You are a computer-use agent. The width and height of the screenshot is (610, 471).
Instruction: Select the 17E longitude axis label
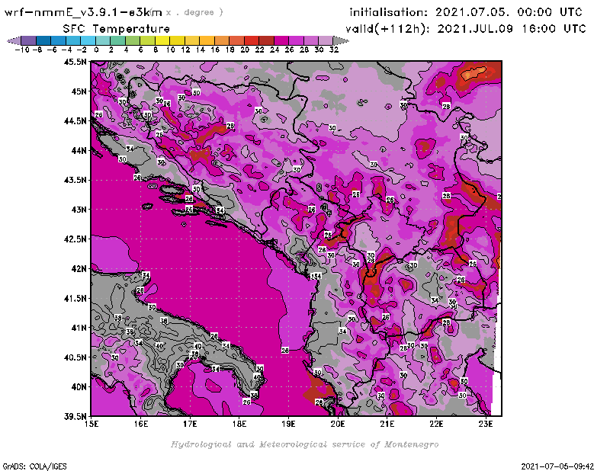(190, 424)
